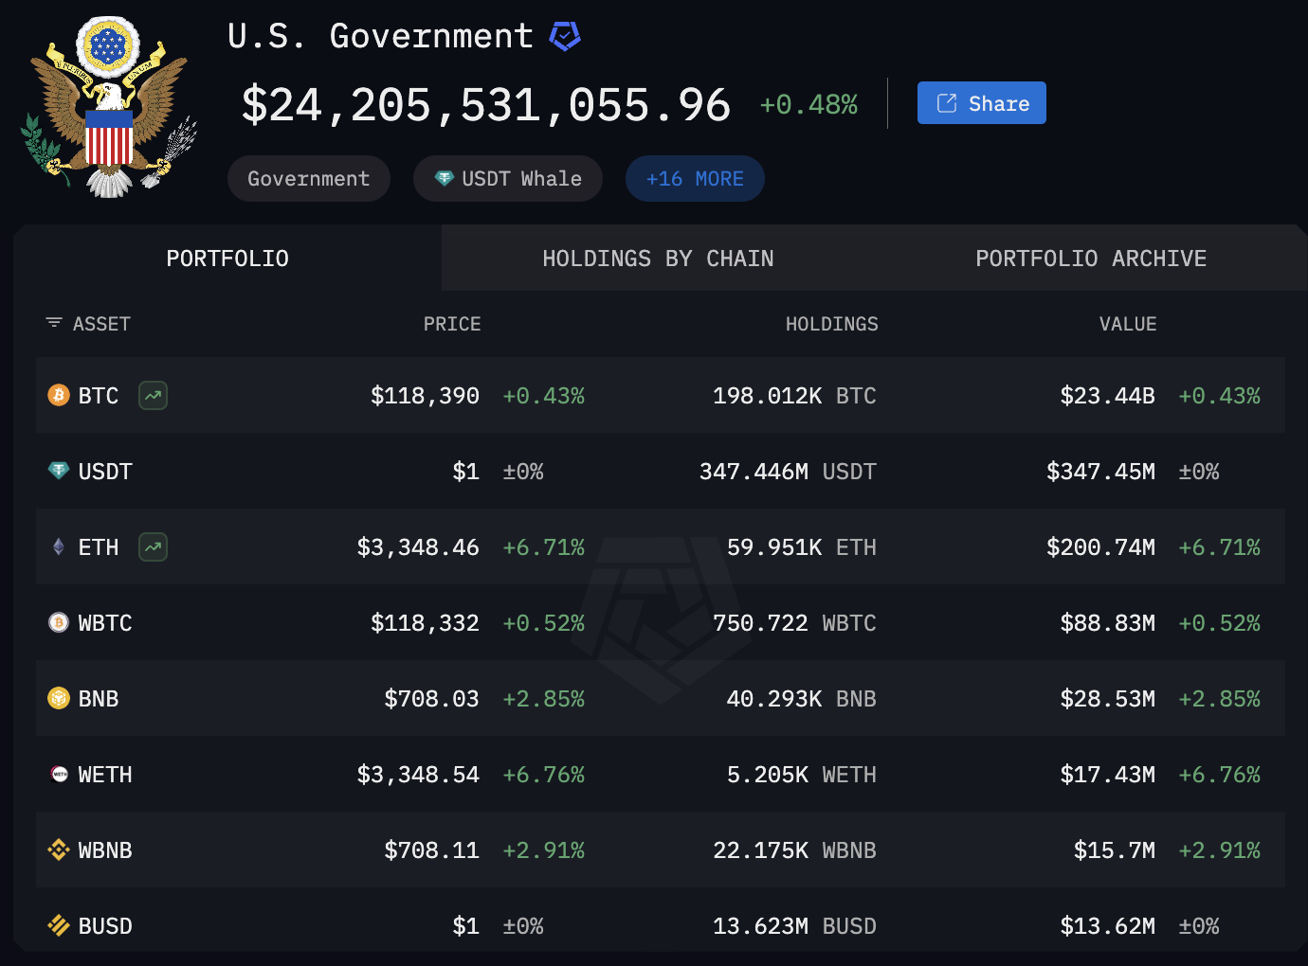Click the 59.951K ETH holdings

802,547
